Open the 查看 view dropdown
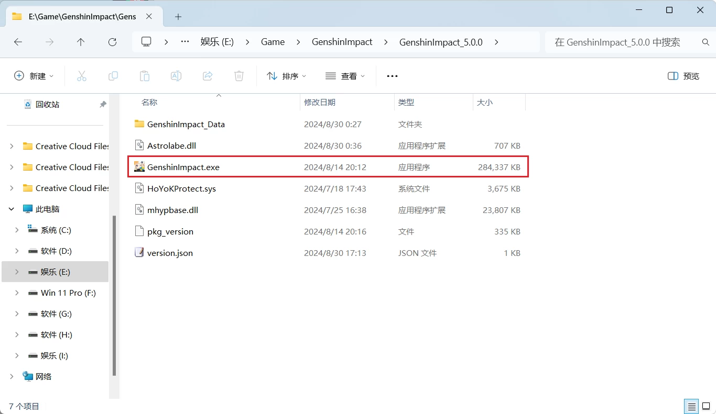This screenshot has height=414, width=716. click(345, 76)
